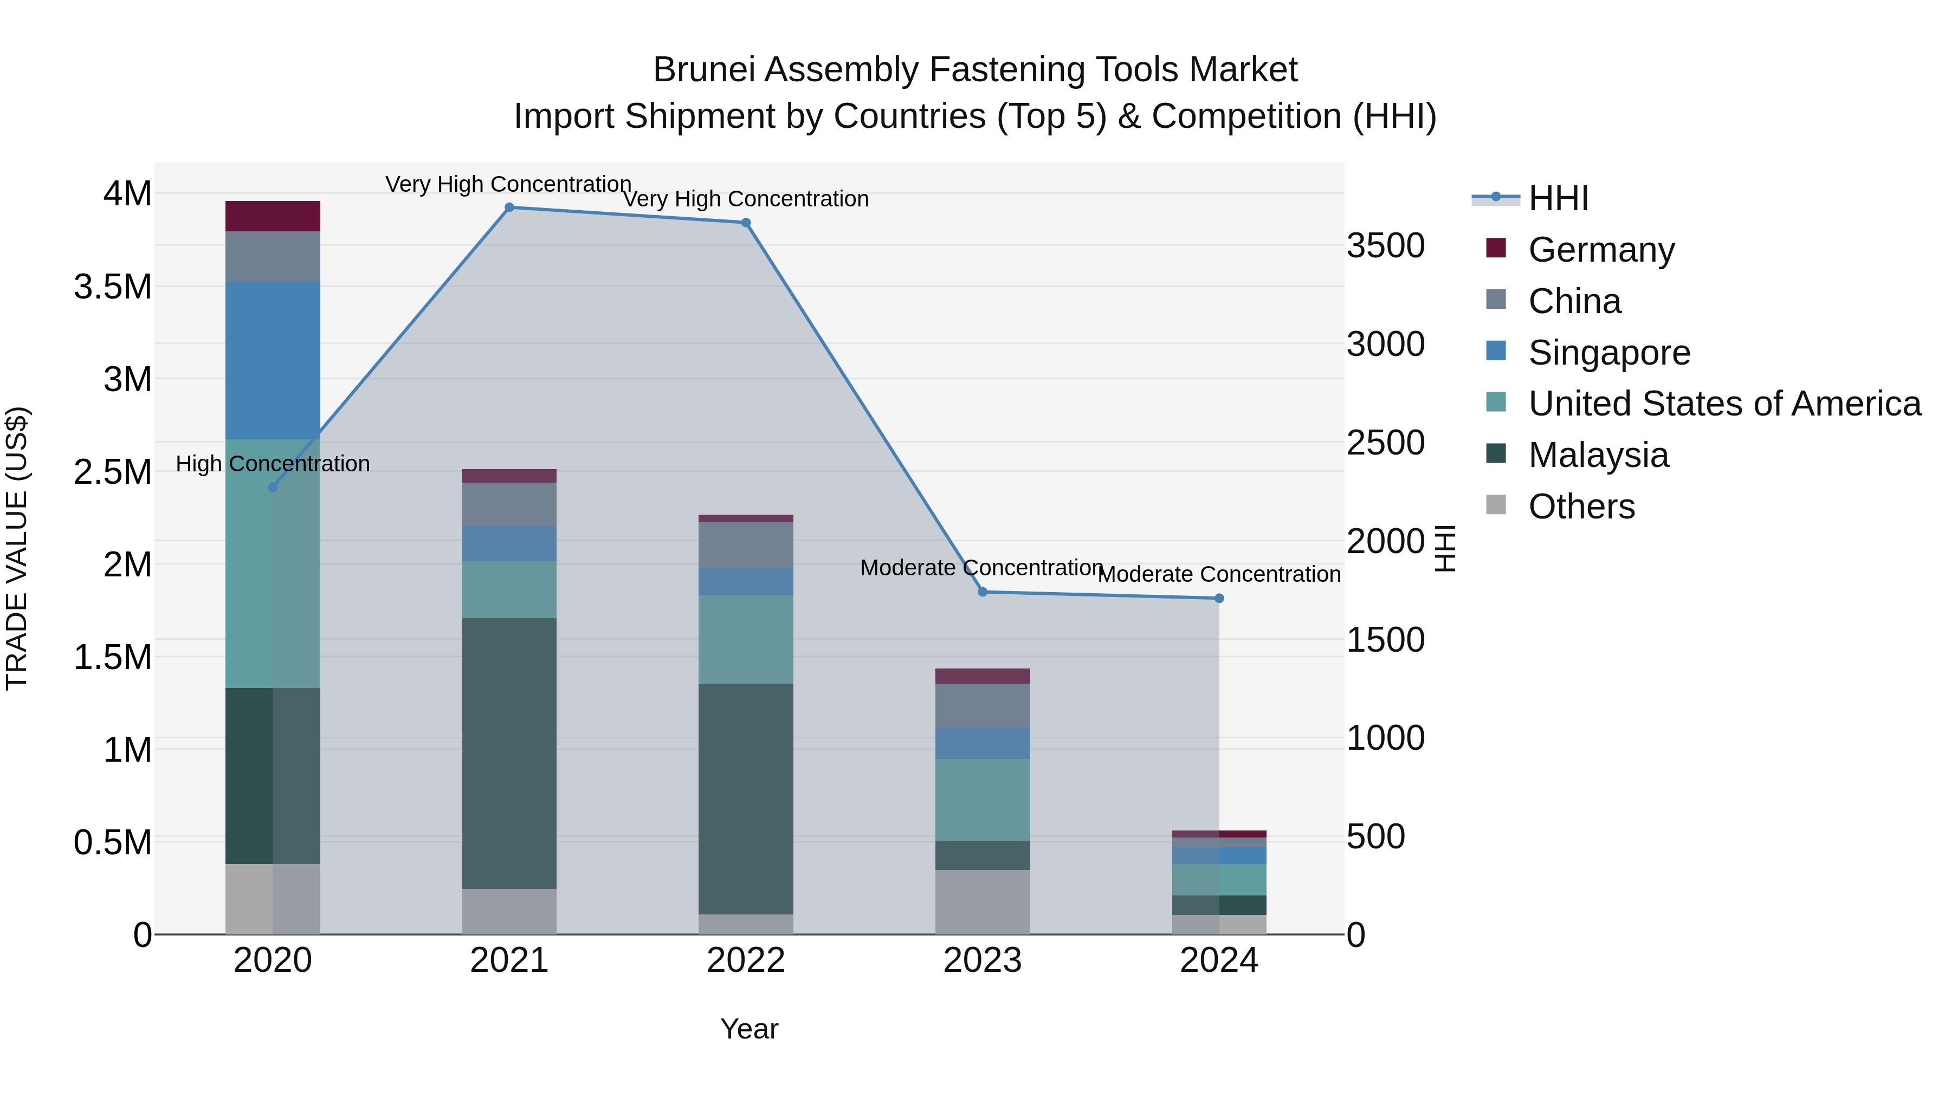Viewport: 1951px width, 1097px height.
Task: Select the 2022 HHI data point
Action: 746,223
